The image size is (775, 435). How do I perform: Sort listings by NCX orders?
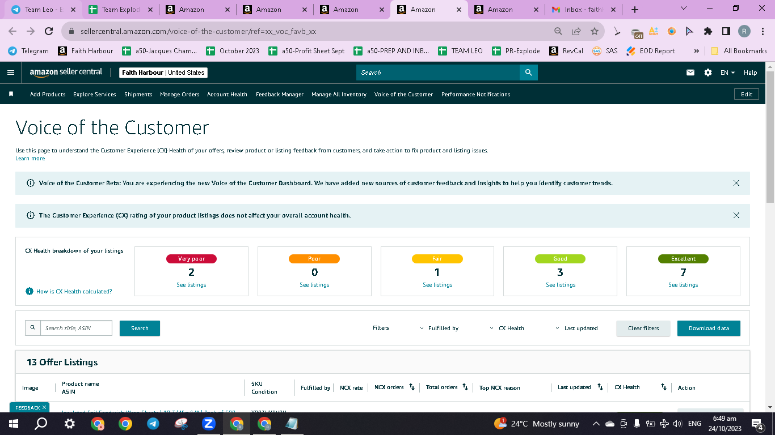tap(412, 387)
